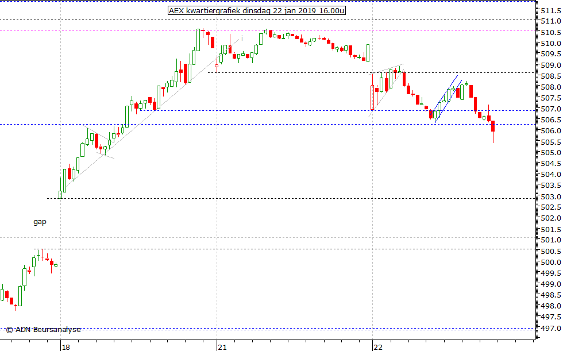Click the 501.0 price axis label
Screen dimensions: 563x351
click(x=551, y=240)
